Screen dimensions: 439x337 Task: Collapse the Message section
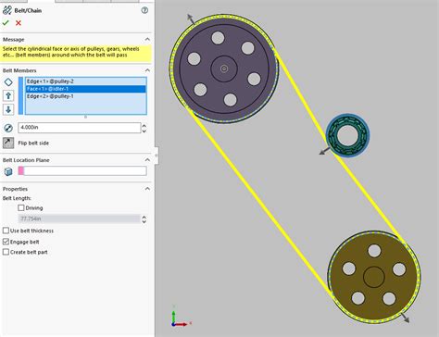tap(147, 39)
